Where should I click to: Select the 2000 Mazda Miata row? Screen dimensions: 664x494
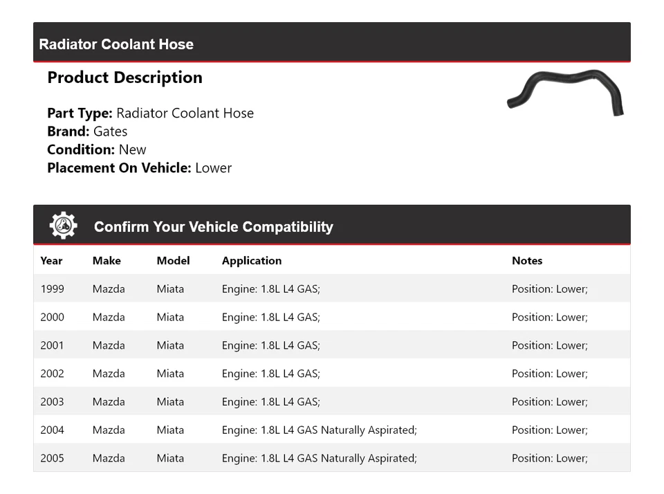pos(331,318)
